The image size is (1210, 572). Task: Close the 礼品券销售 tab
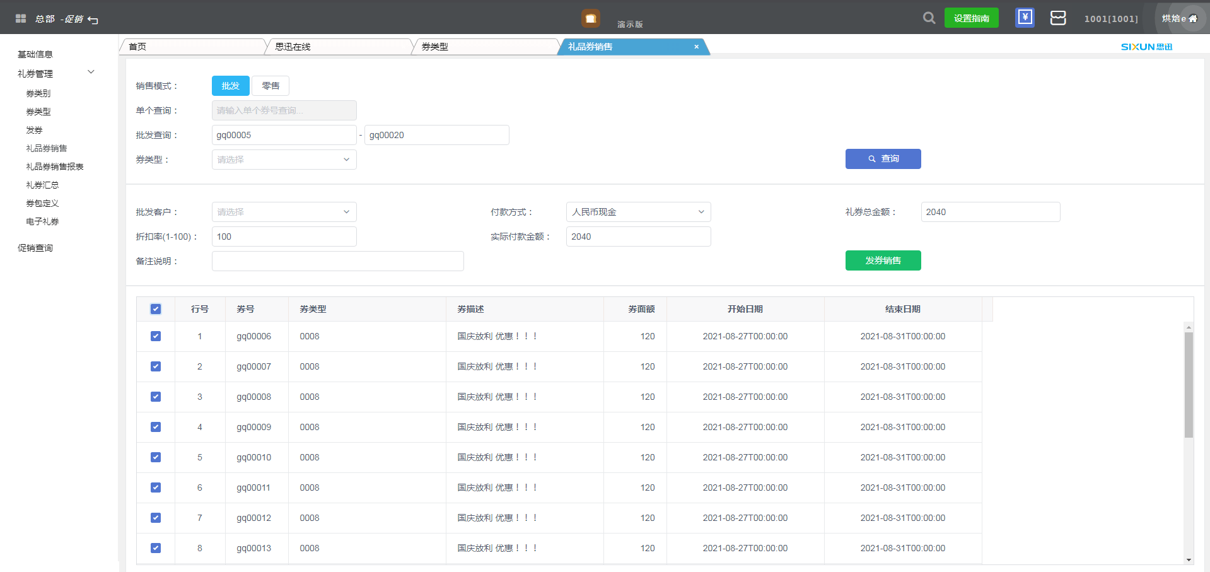(696, 47)
